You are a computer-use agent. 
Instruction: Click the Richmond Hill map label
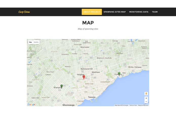[87, 69]
